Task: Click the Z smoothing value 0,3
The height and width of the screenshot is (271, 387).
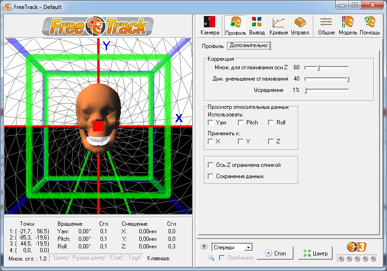Action: [171, 246]
